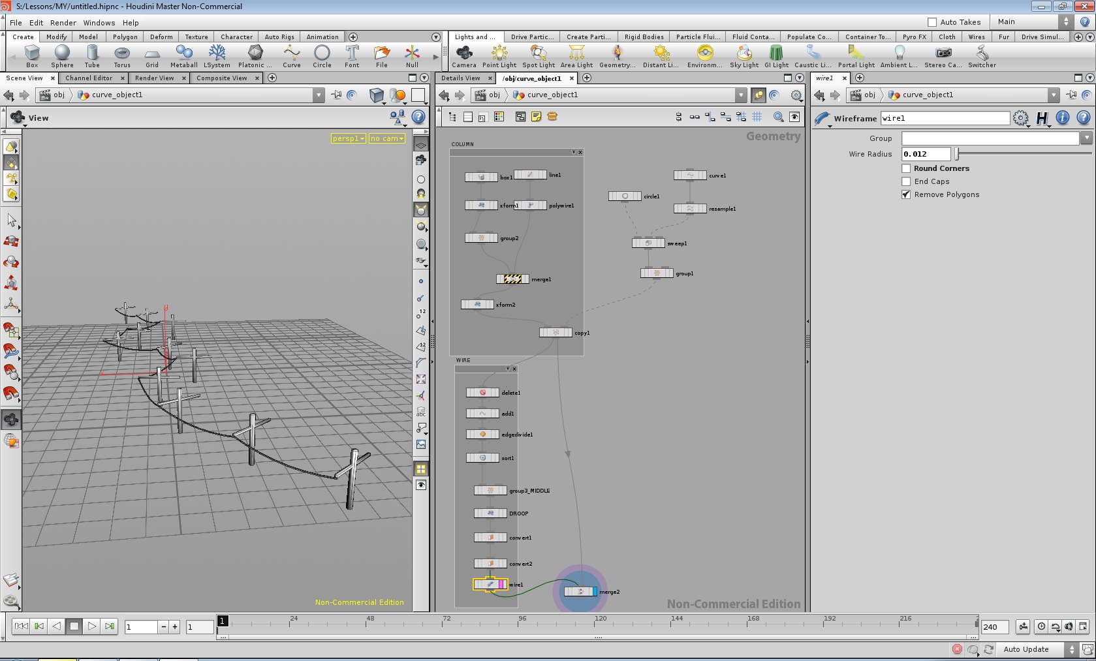Open the Render menu

[63, 22]
